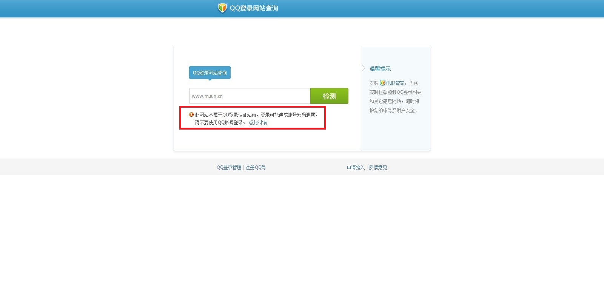Viewport: 604px width, 292px height.
Task: Click the tip text 实时拦截虚假QQ登录网站
Action: (x=395, y=92)
